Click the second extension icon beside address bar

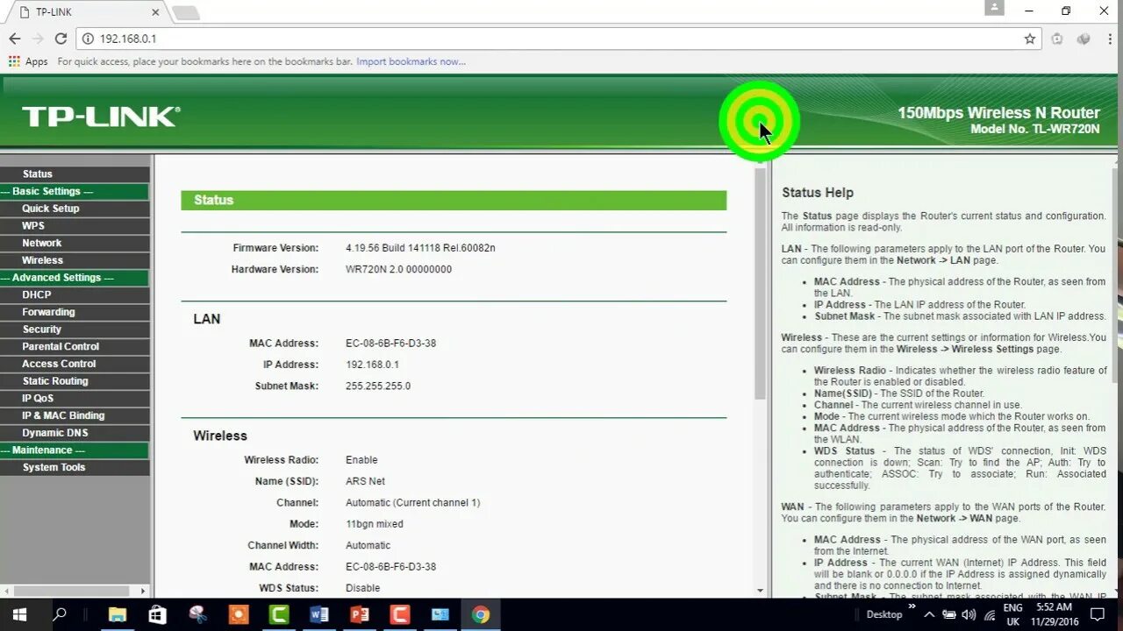[x=1084, y=39]
